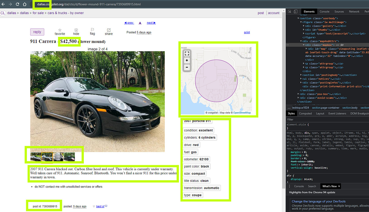Select the Styles pane tab

click(291, 114)
